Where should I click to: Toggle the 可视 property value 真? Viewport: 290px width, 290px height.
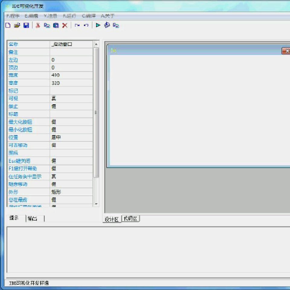pos(71,98)
